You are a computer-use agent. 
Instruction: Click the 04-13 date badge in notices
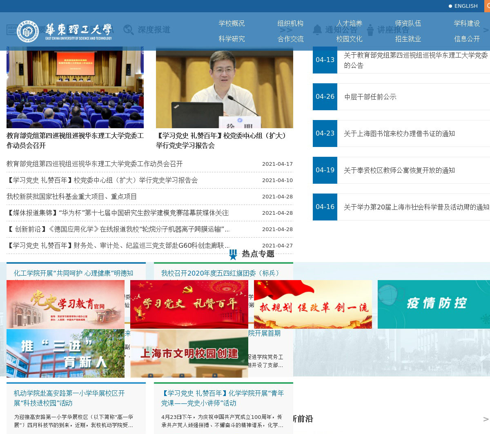click(x=325, y=60)
